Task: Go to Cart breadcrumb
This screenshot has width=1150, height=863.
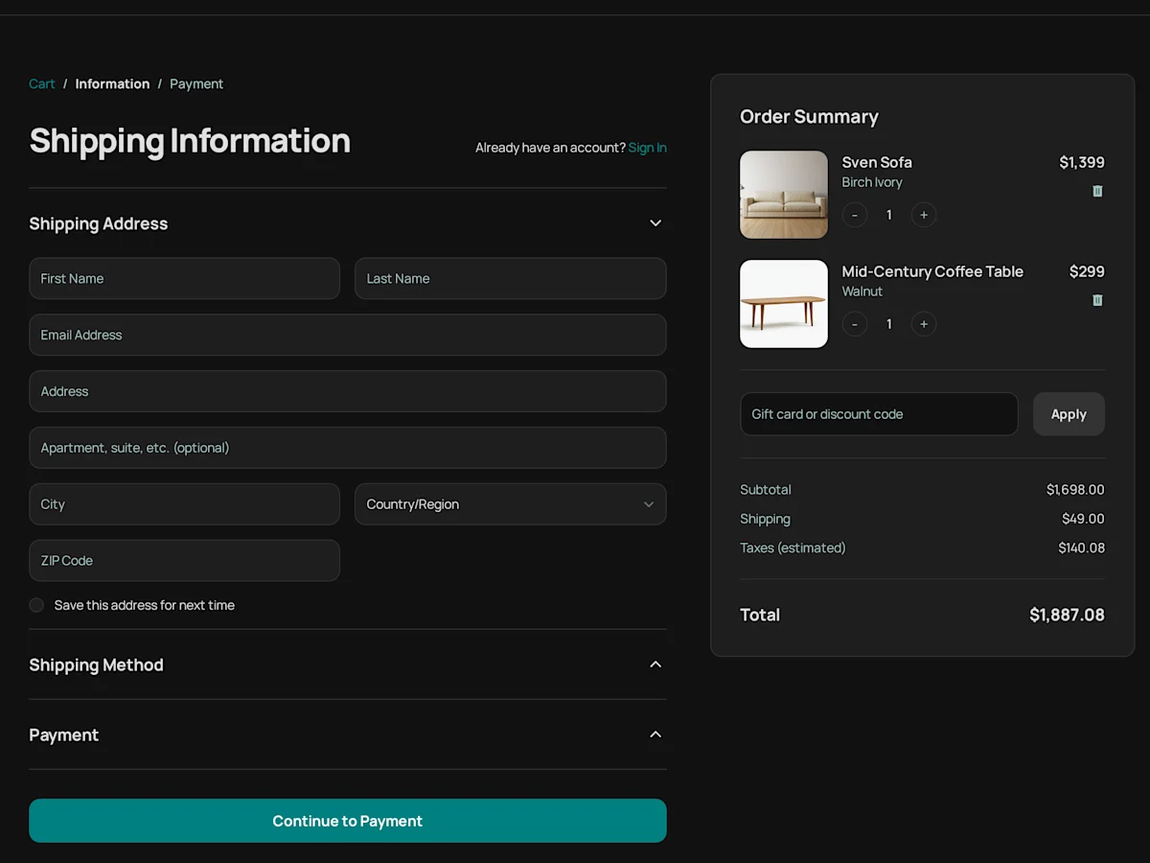Action: pyautogui.click(x=42, y=84)
